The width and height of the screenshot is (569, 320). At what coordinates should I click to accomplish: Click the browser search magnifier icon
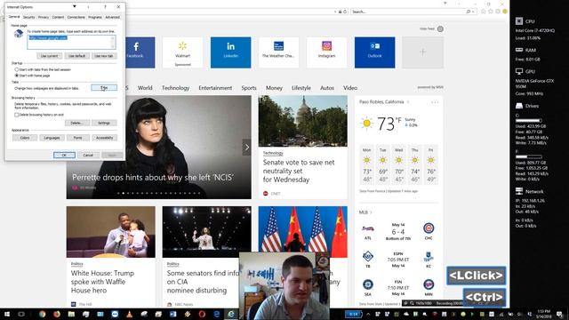[469, 12]
